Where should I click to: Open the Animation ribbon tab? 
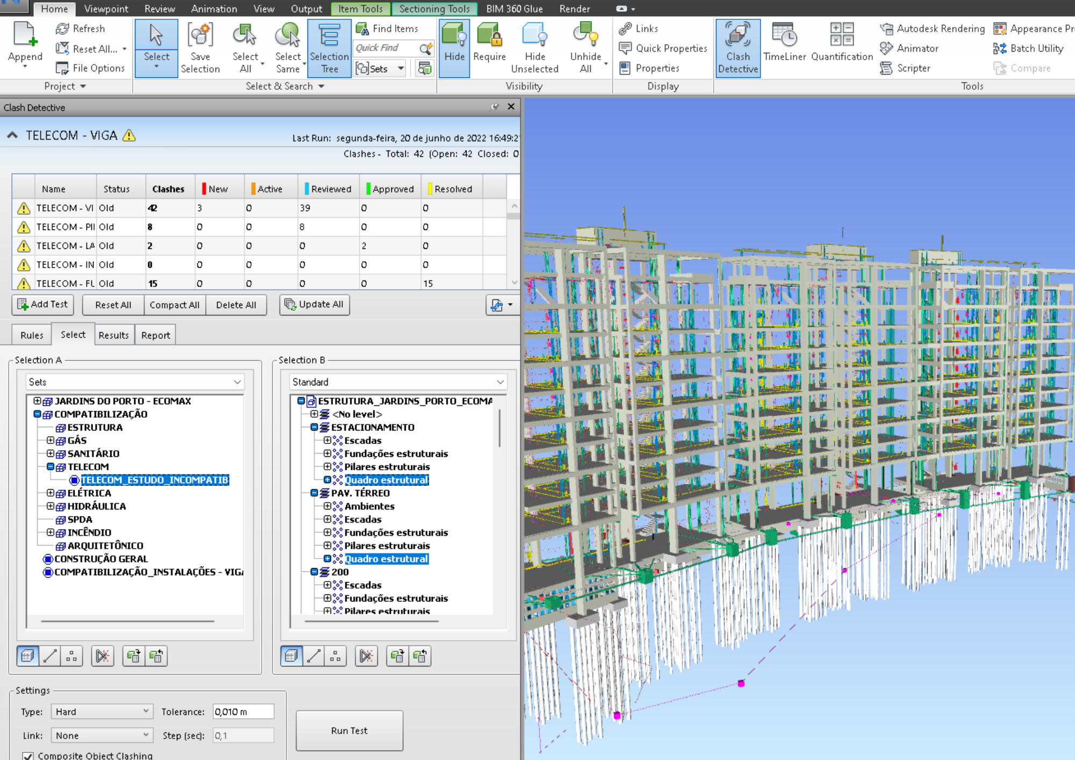(x=214, y=9)
